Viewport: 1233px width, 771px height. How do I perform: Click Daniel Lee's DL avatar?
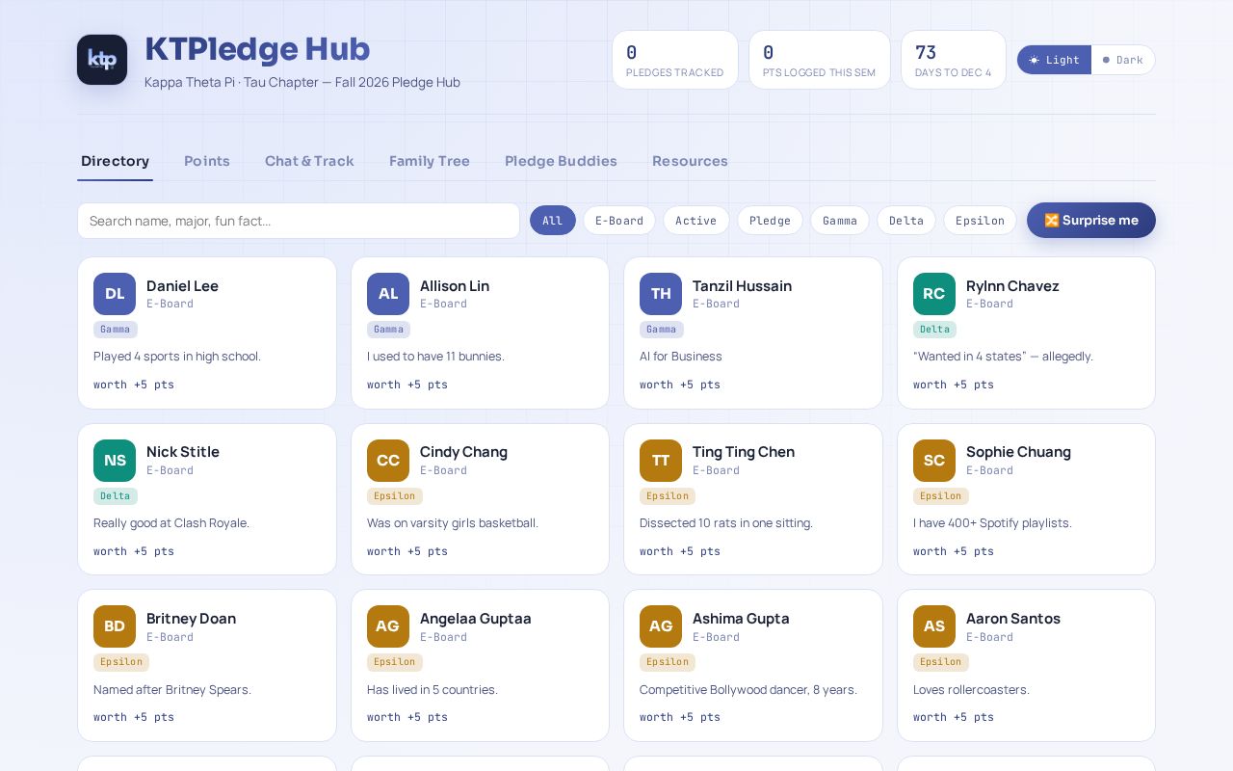click(115, 294)
